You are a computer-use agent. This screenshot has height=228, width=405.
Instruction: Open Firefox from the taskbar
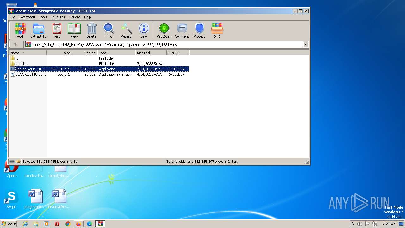pyautogui.click(x=78, y=224)
